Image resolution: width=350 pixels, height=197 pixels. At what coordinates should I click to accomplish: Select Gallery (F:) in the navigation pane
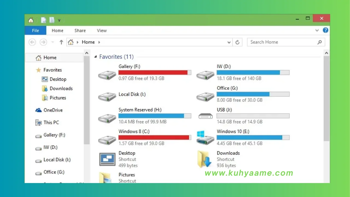tap(54, 135)
